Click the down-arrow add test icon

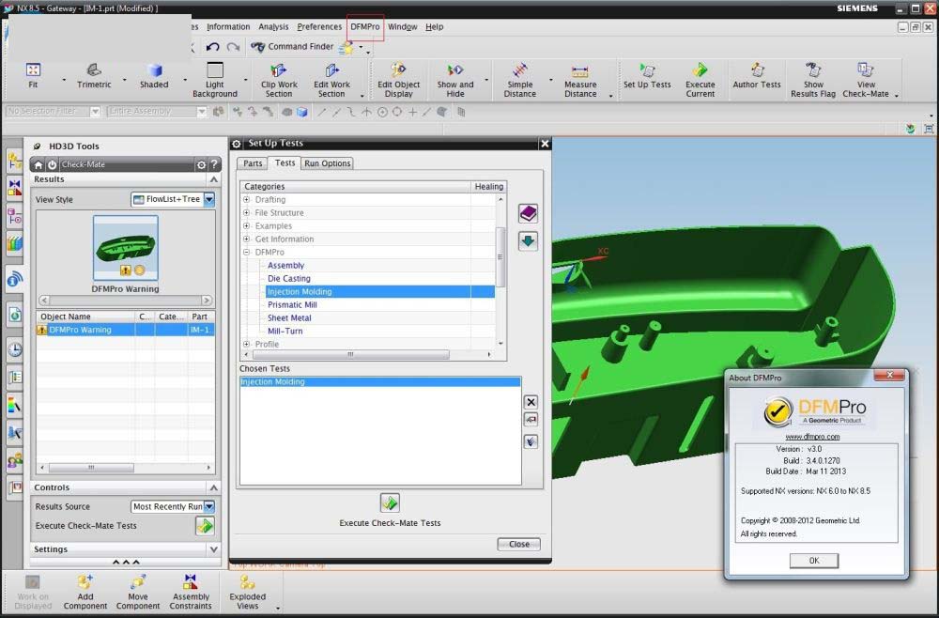coord(528,240)
